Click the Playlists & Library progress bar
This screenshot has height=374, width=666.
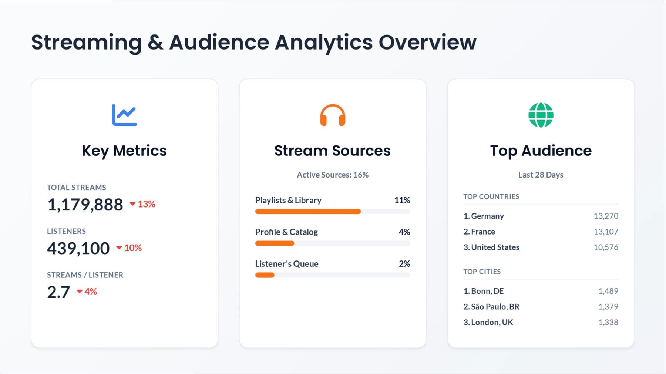click(333, 212)
